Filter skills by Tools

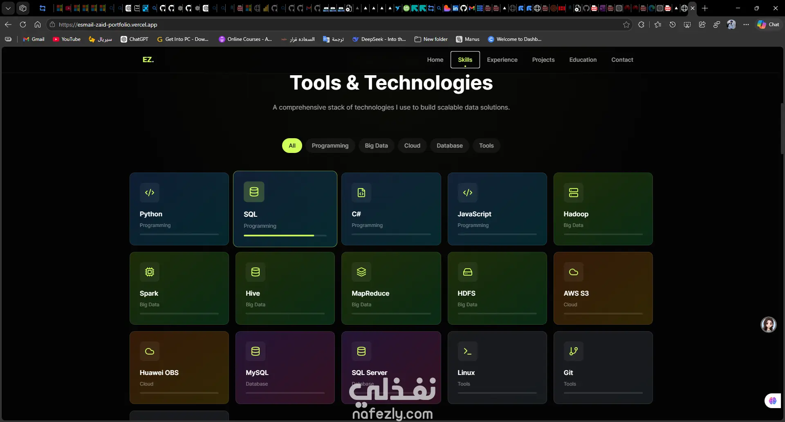coord(487,146)
